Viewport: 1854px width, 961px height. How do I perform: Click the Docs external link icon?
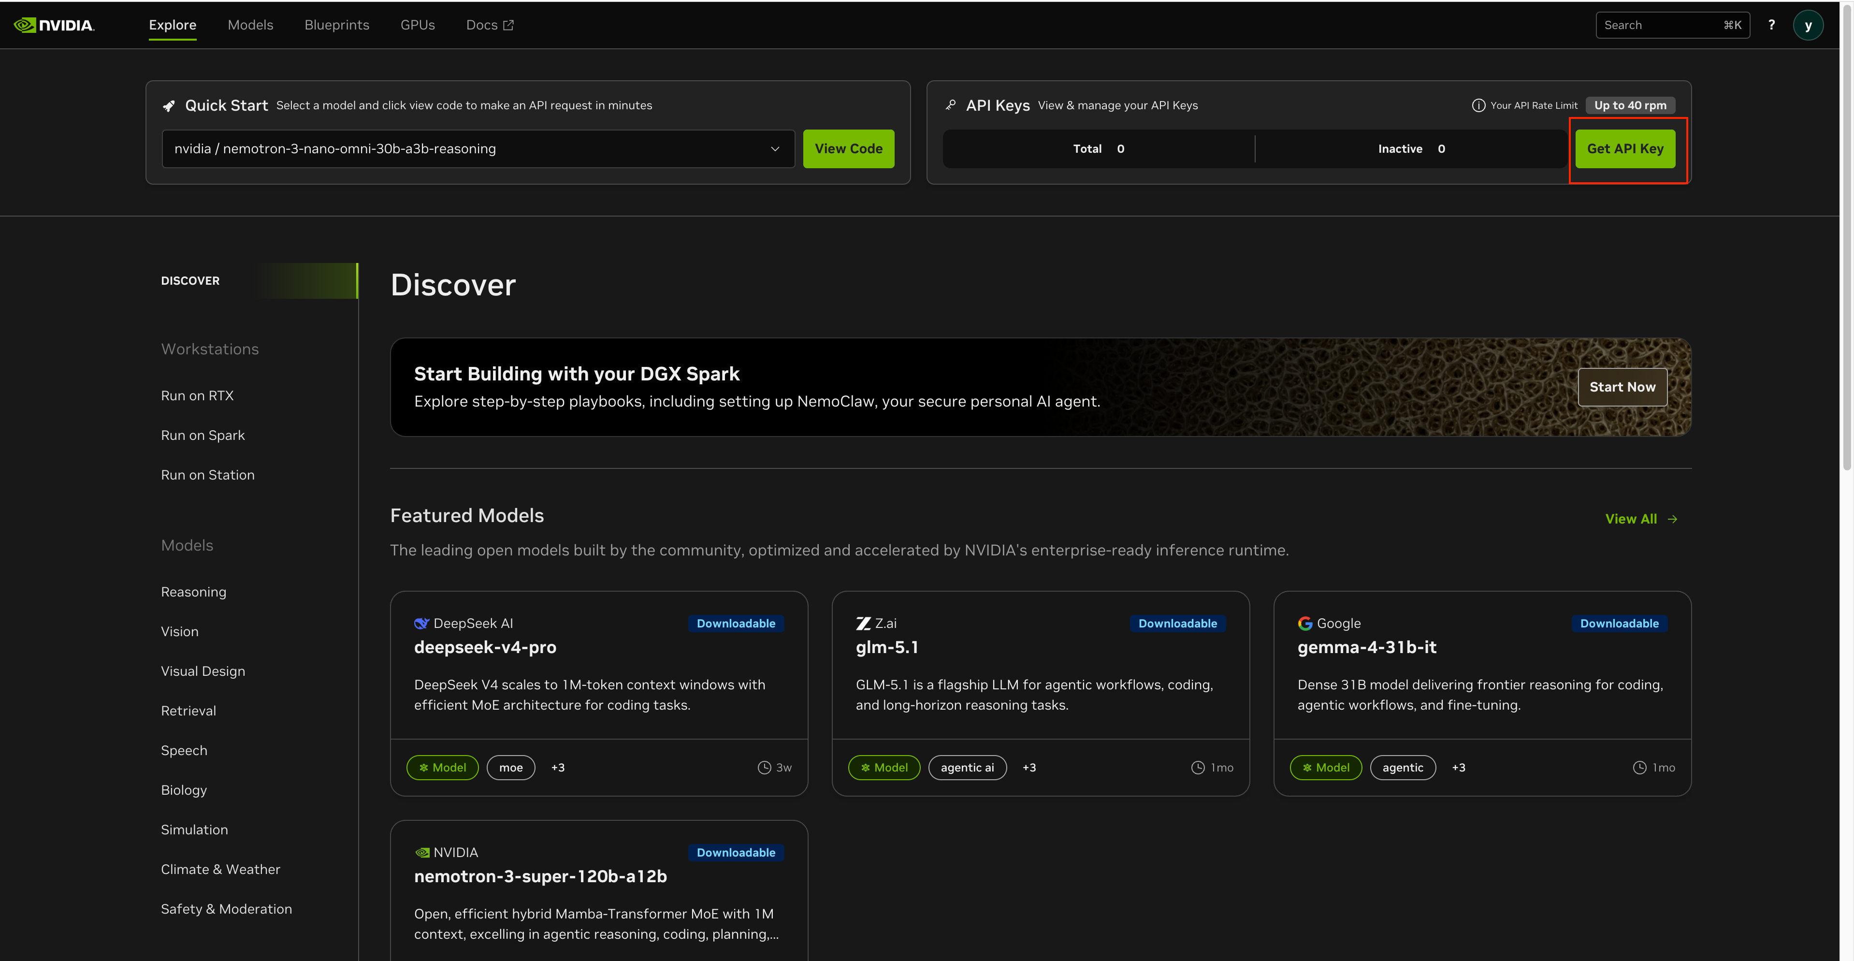pyautogui.click(x=508, y=25)
